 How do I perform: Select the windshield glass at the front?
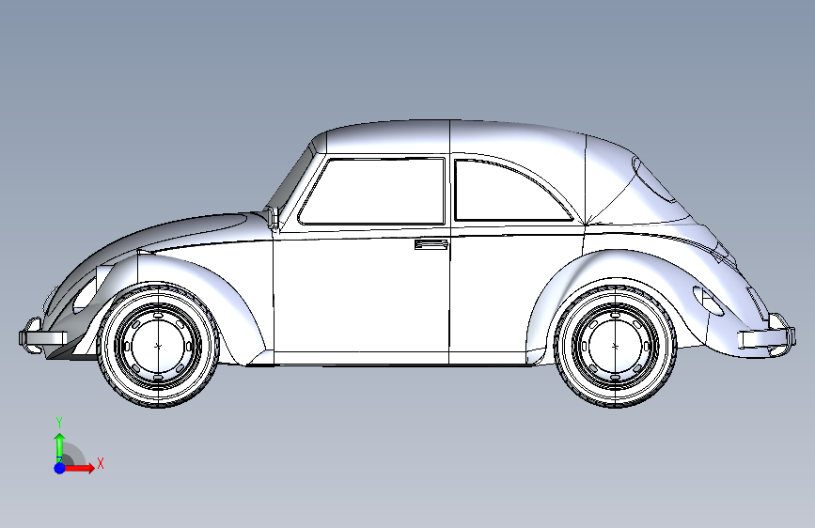(293, 179)
